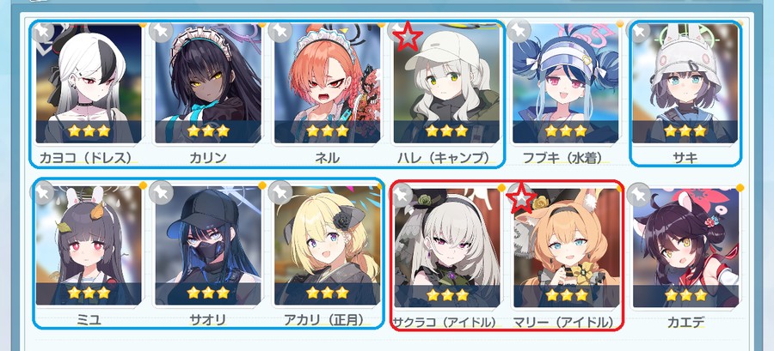
Task: Click the red star on ハレ(キャンプ) card
Action: click(408, 35)
